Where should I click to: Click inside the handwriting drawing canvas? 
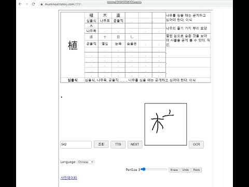tap(165, 124)
